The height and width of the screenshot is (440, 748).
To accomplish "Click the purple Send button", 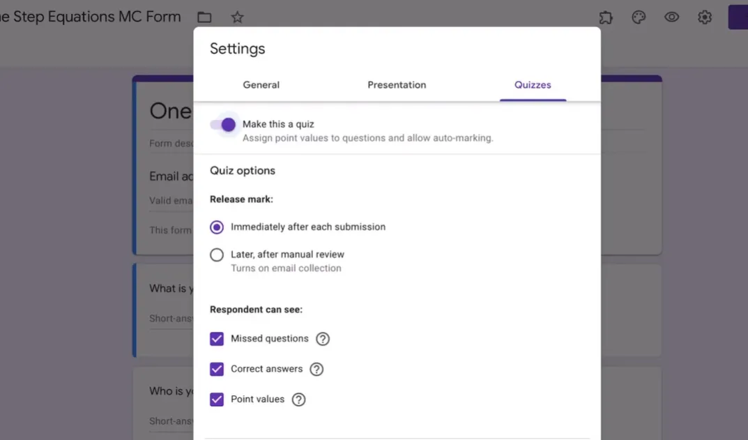I will [738, 17].
